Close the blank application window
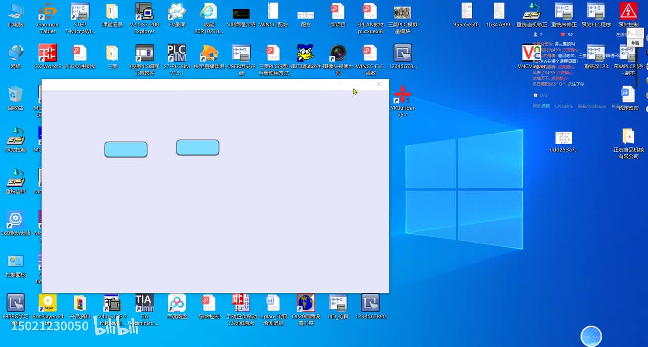This screenshot has height=347, width=648. click(379, 84)
